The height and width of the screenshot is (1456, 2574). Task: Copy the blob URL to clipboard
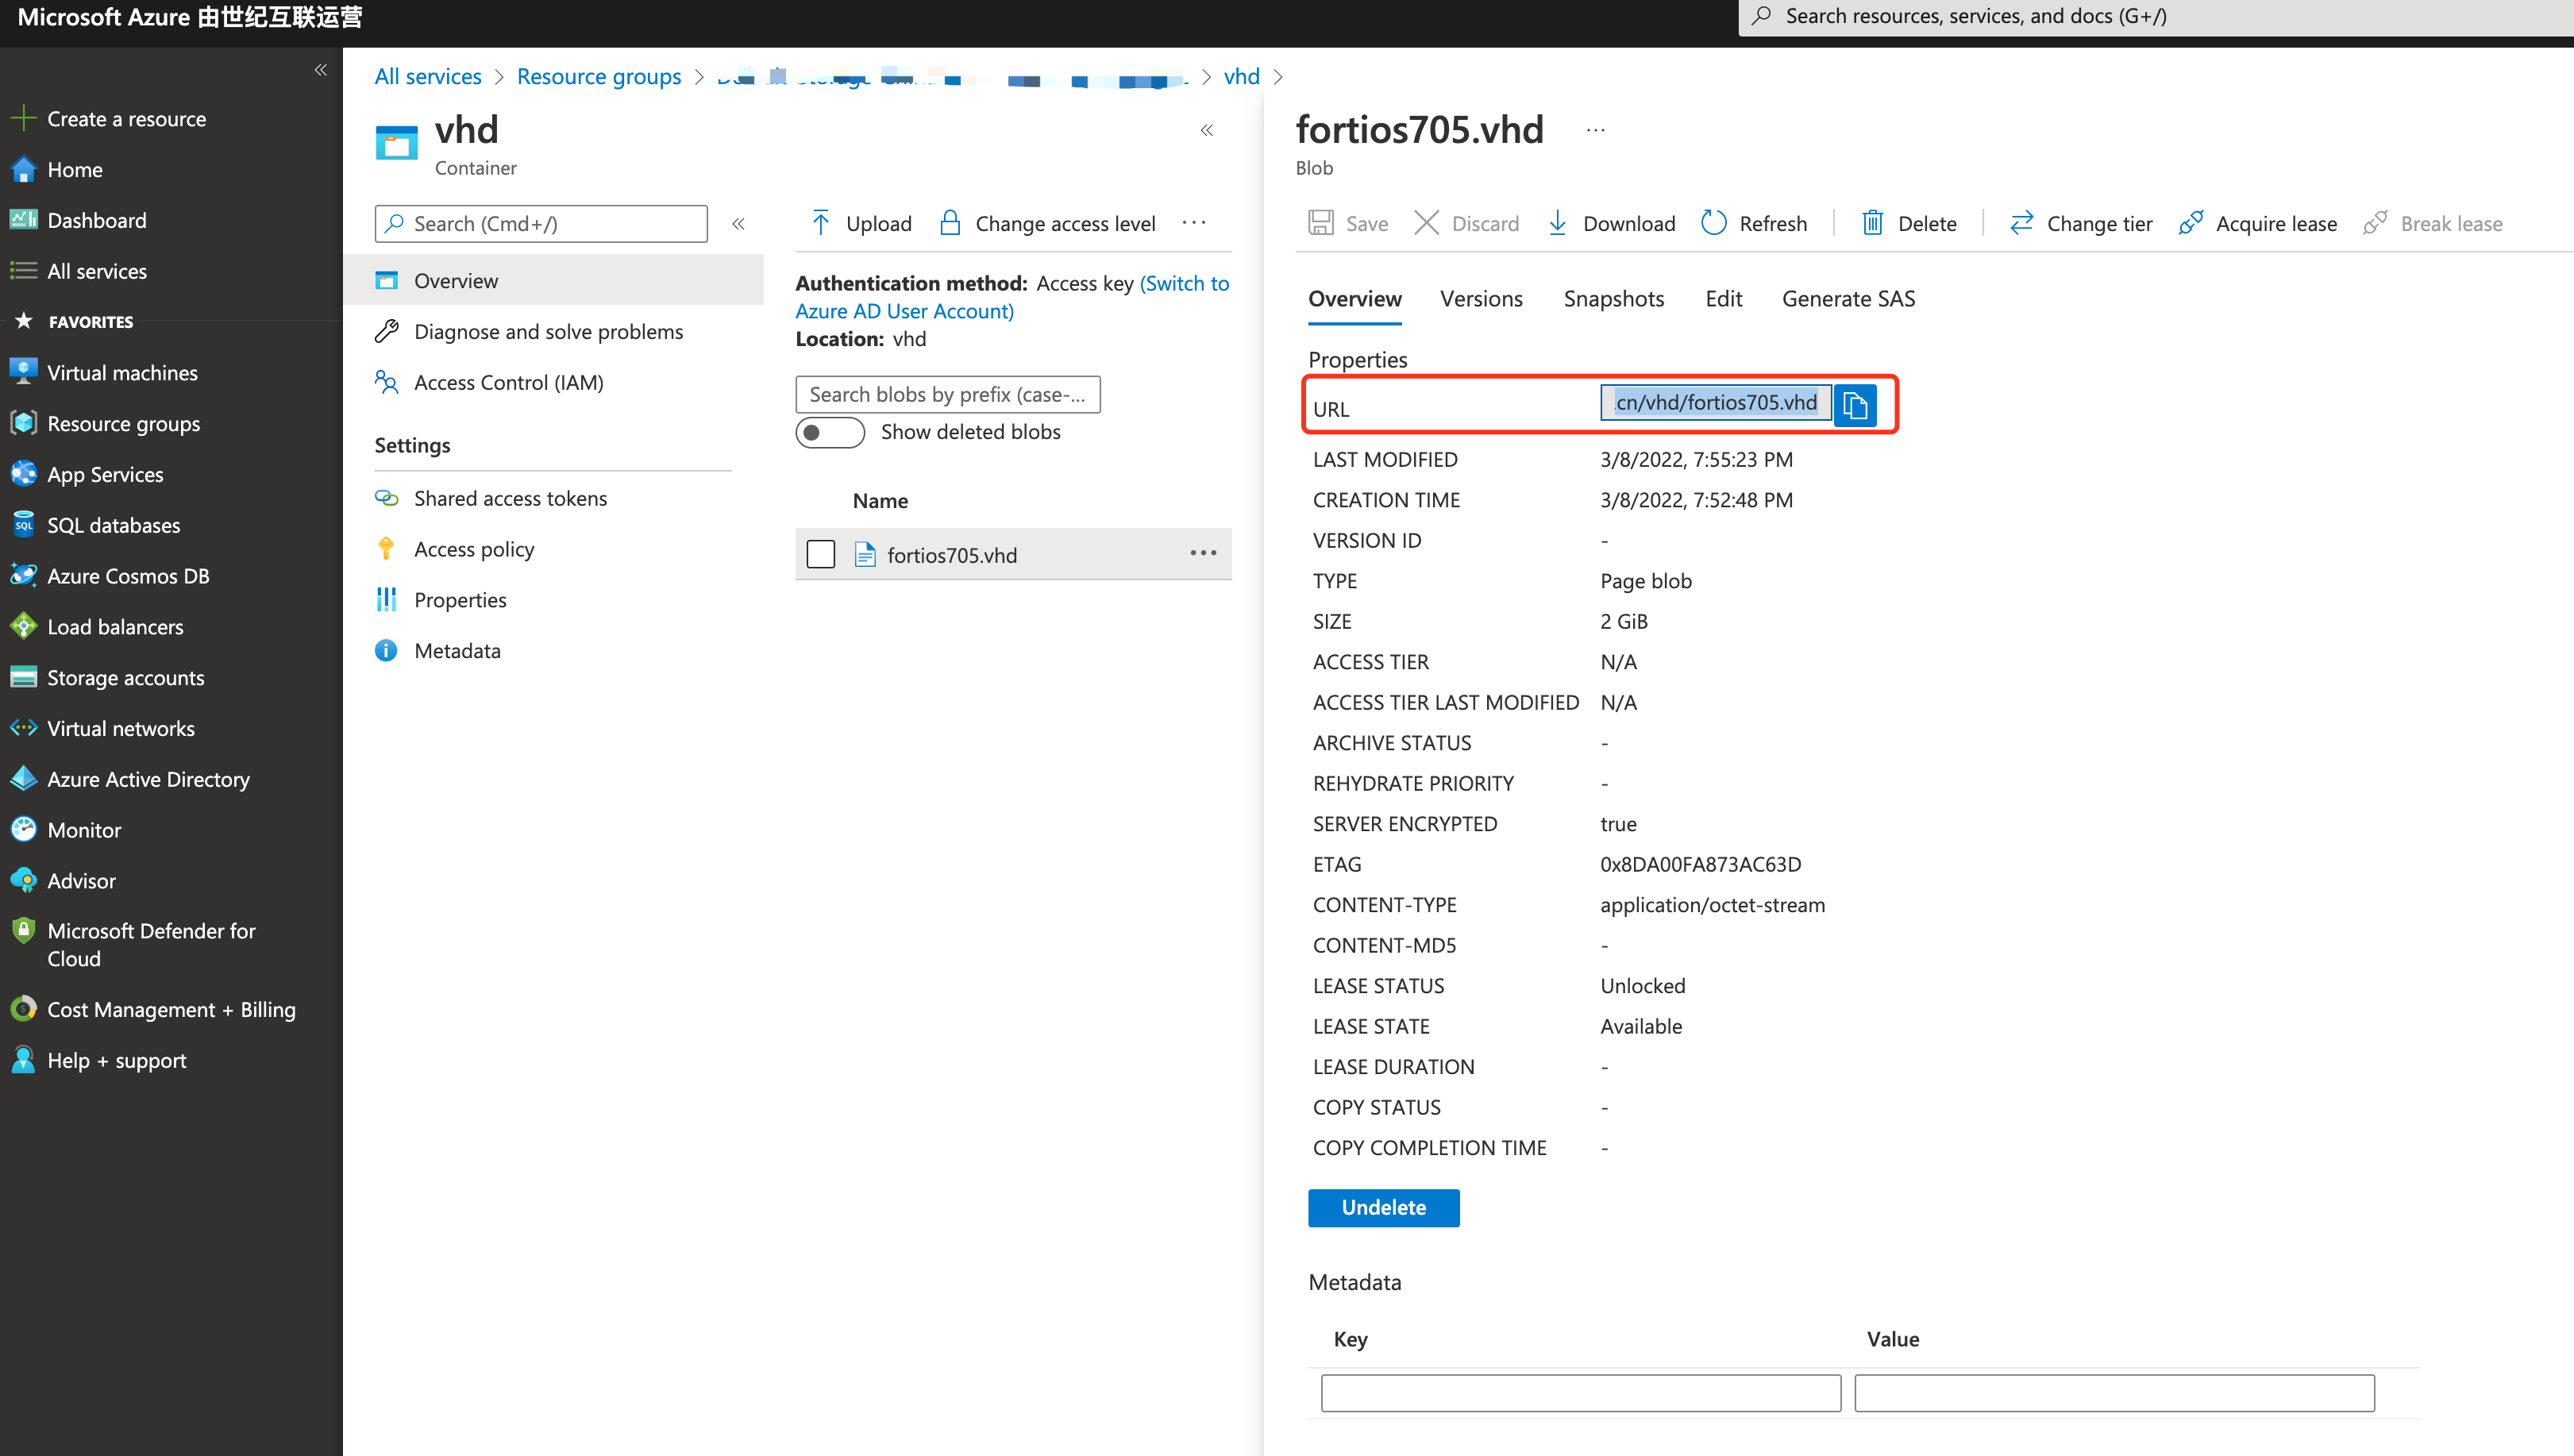(1855, 405)
